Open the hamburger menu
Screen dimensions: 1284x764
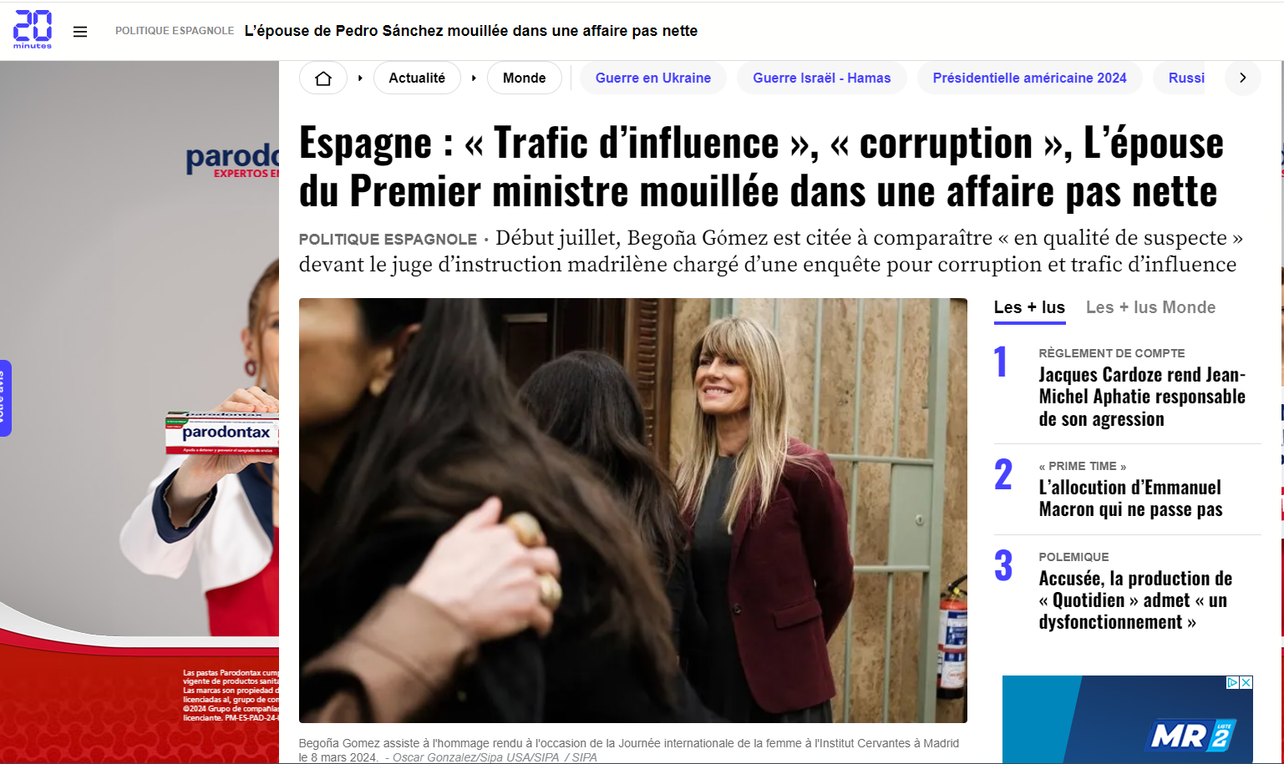tap(80, 32)
